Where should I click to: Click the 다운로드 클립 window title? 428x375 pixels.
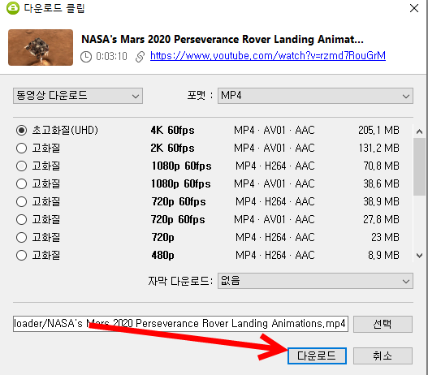point(54,8)
